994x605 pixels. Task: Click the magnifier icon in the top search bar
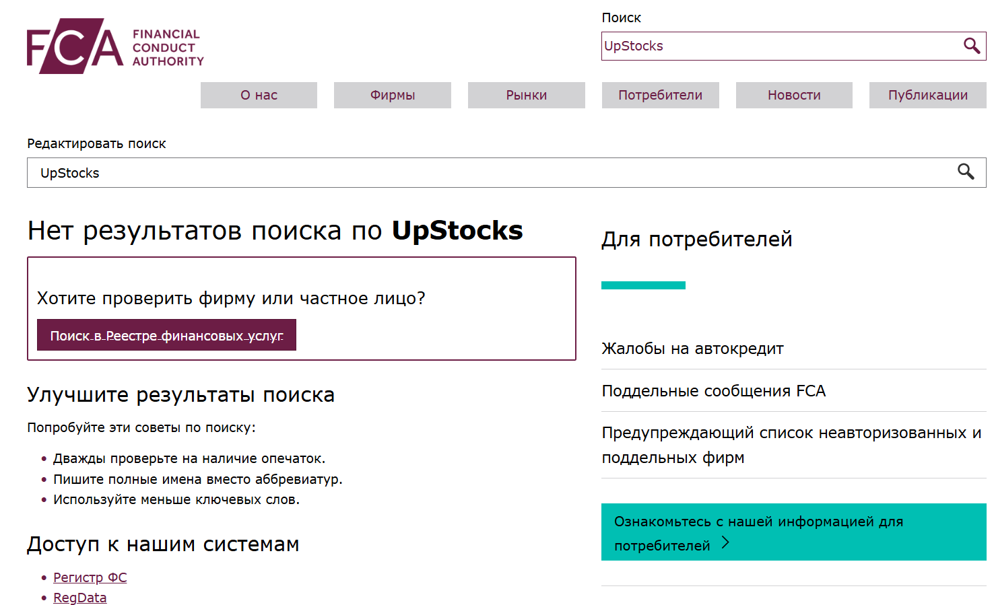(972, 46)
